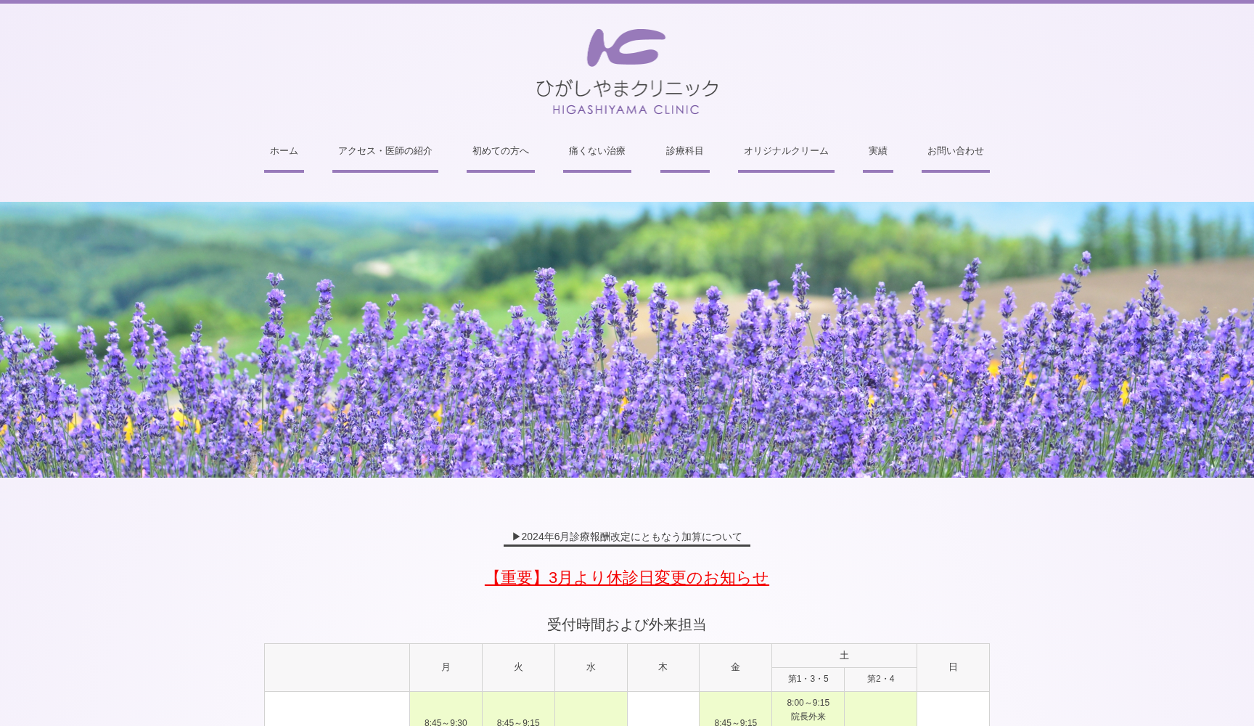Click the 日 column header
Screen dimensions: 1254x726
pyautogui.click(x=953, y=667)
